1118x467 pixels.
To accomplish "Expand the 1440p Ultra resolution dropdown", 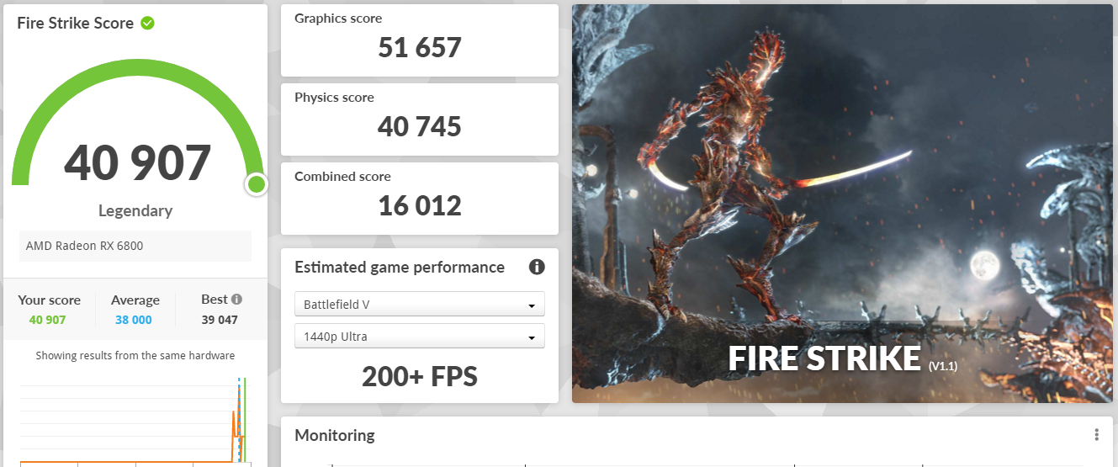I will (420, 336).
